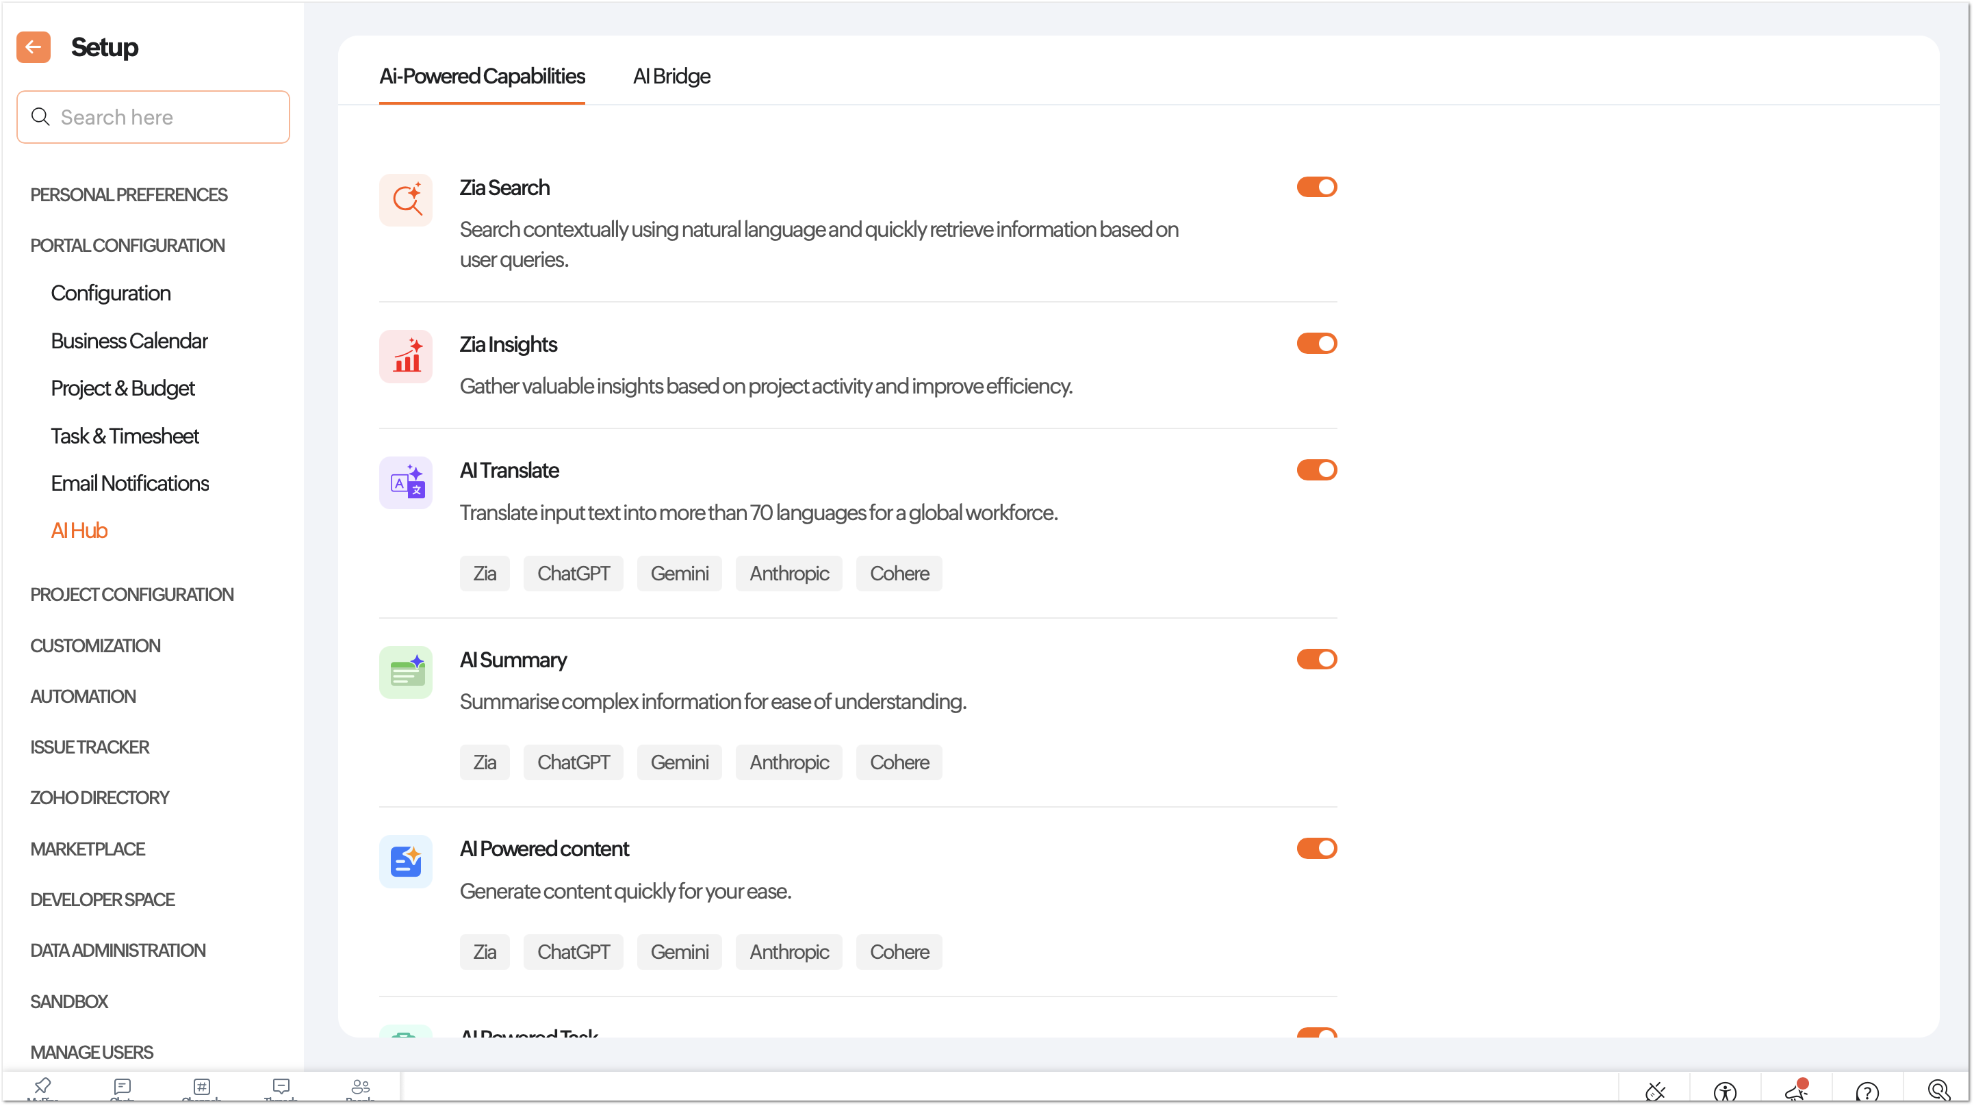
Task: Open Channels from the bottom bar
Action: coord(201,1087)
